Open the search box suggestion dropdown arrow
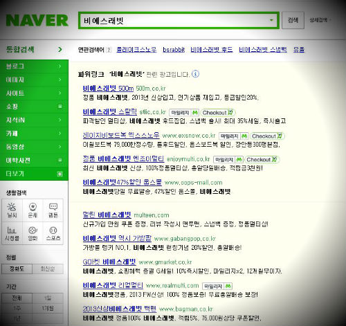 click(271, 20)
